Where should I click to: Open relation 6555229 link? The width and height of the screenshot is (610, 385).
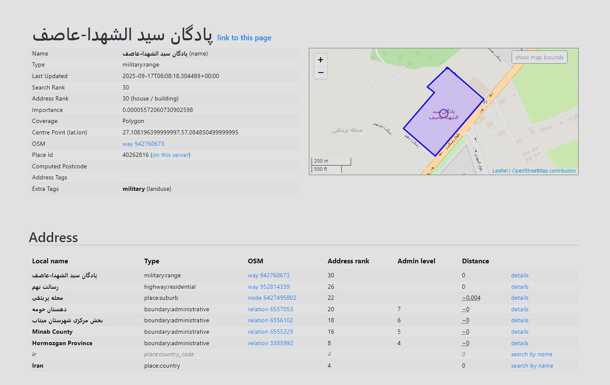click(271, 332)
